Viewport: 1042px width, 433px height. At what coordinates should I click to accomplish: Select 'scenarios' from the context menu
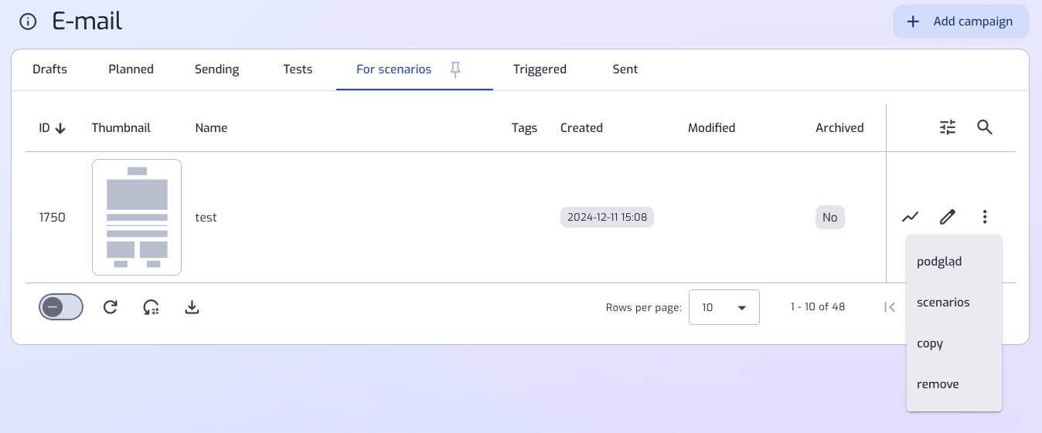coord(943,303)
